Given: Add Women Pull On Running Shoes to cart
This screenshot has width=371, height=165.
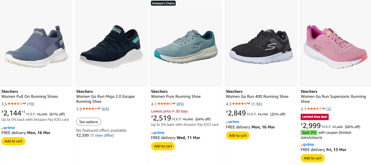Looking at the screenshot, I should (x=13, y=141).
